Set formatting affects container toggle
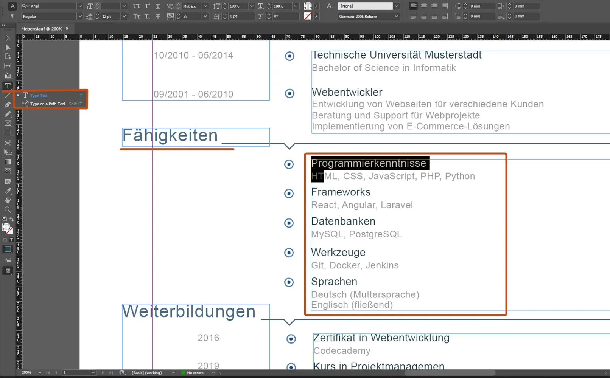This screenshot has height=378, width=610. [5, 240]
